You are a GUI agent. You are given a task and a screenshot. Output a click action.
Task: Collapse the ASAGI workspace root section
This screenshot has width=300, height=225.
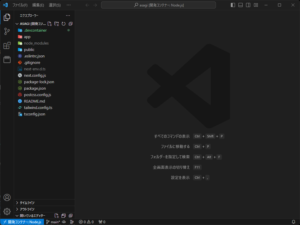tap(17, 24)
